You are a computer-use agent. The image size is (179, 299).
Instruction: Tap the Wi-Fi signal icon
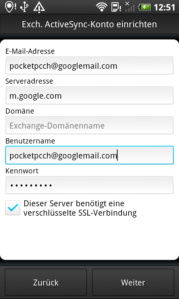click(101, 7)
